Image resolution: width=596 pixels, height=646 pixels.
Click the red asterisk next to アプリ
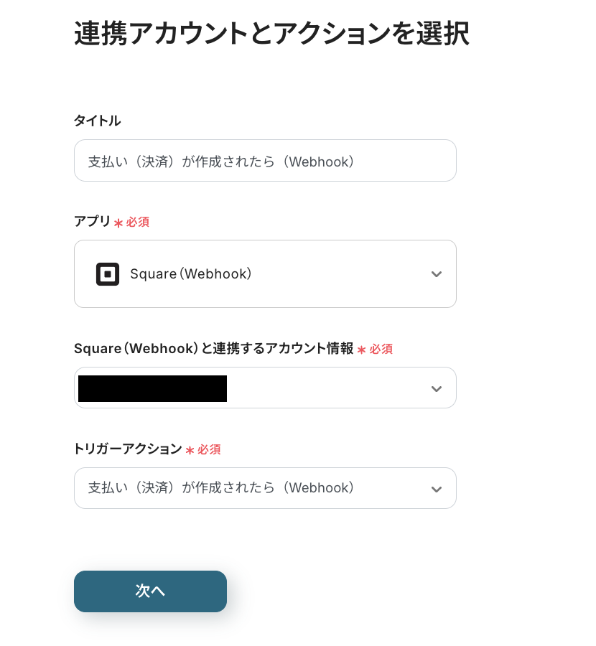click(118, 223)
